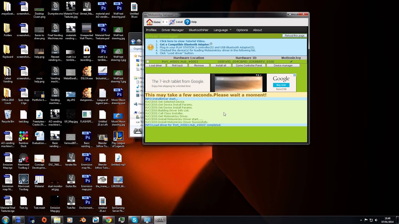Click the Windows Start orb
Viewport: 399px width, 224px height.
(6, 220)
